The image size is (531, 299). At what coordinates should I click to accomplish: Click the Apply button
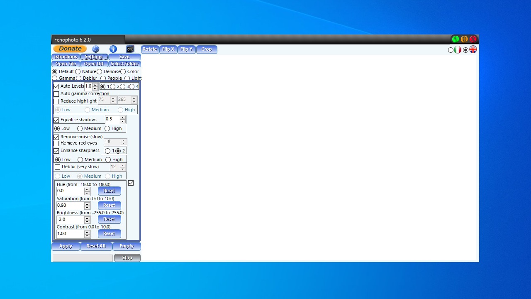[x=66, y=246]
